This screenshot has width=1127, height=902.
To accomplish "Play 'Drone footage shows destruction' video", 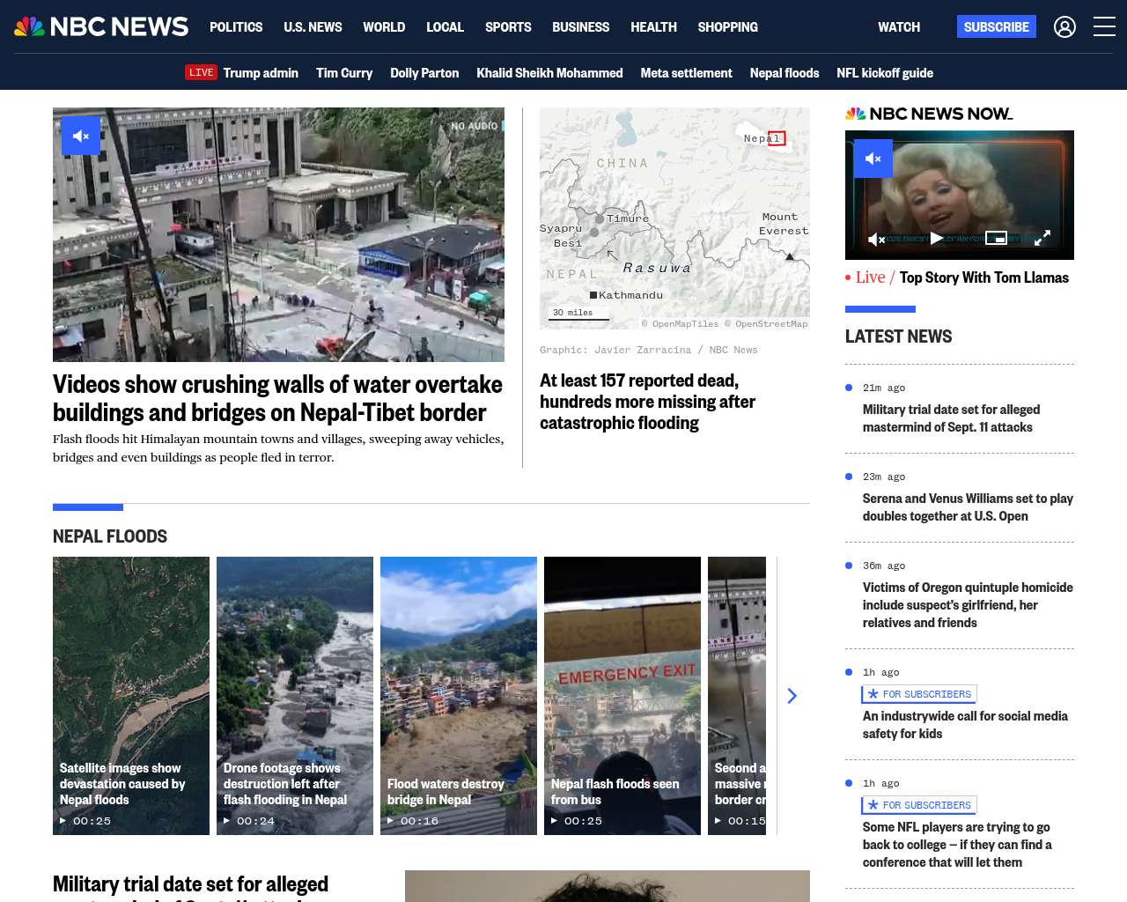I will tap(295, 696).
